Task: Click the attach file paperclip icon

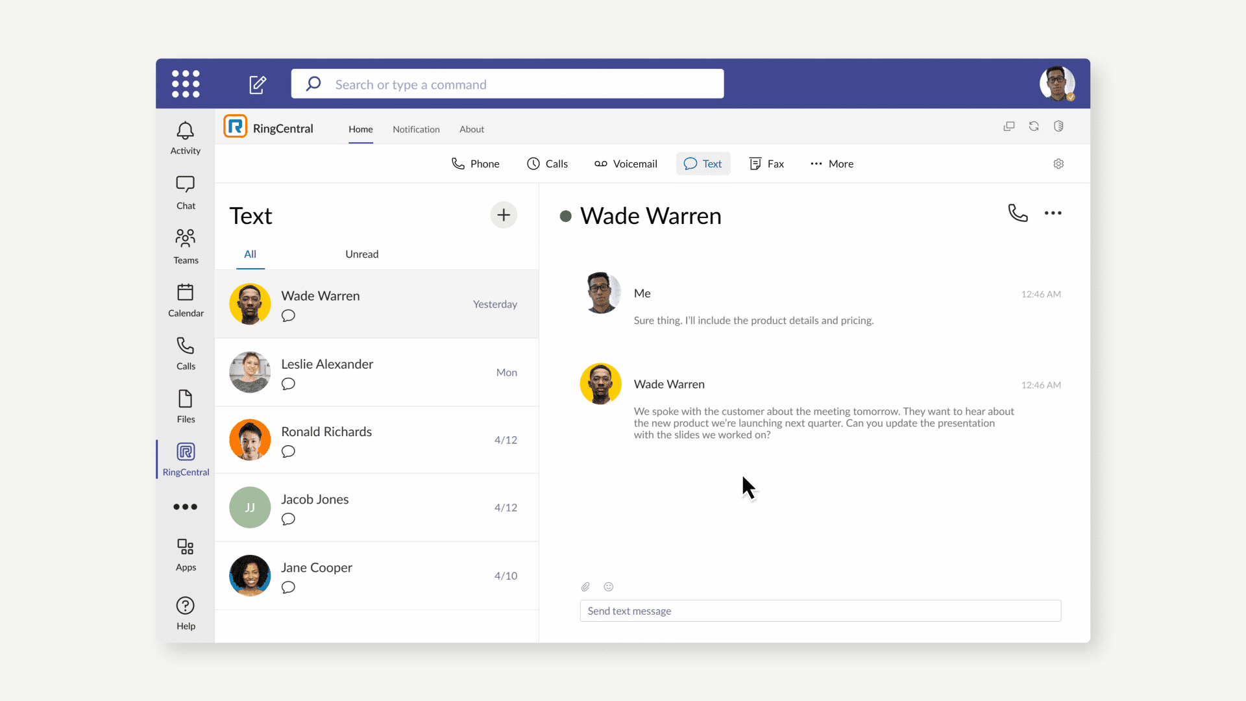Action: click(x=585, y=587)
